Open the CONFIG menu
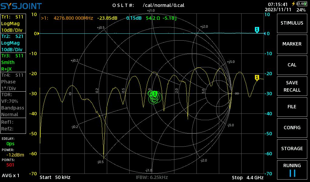310x182 pixels. click(292, 128)
